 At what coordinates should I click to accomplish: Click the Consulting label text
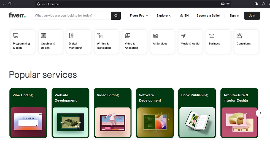pyautogui.click(x=244, y=44)
